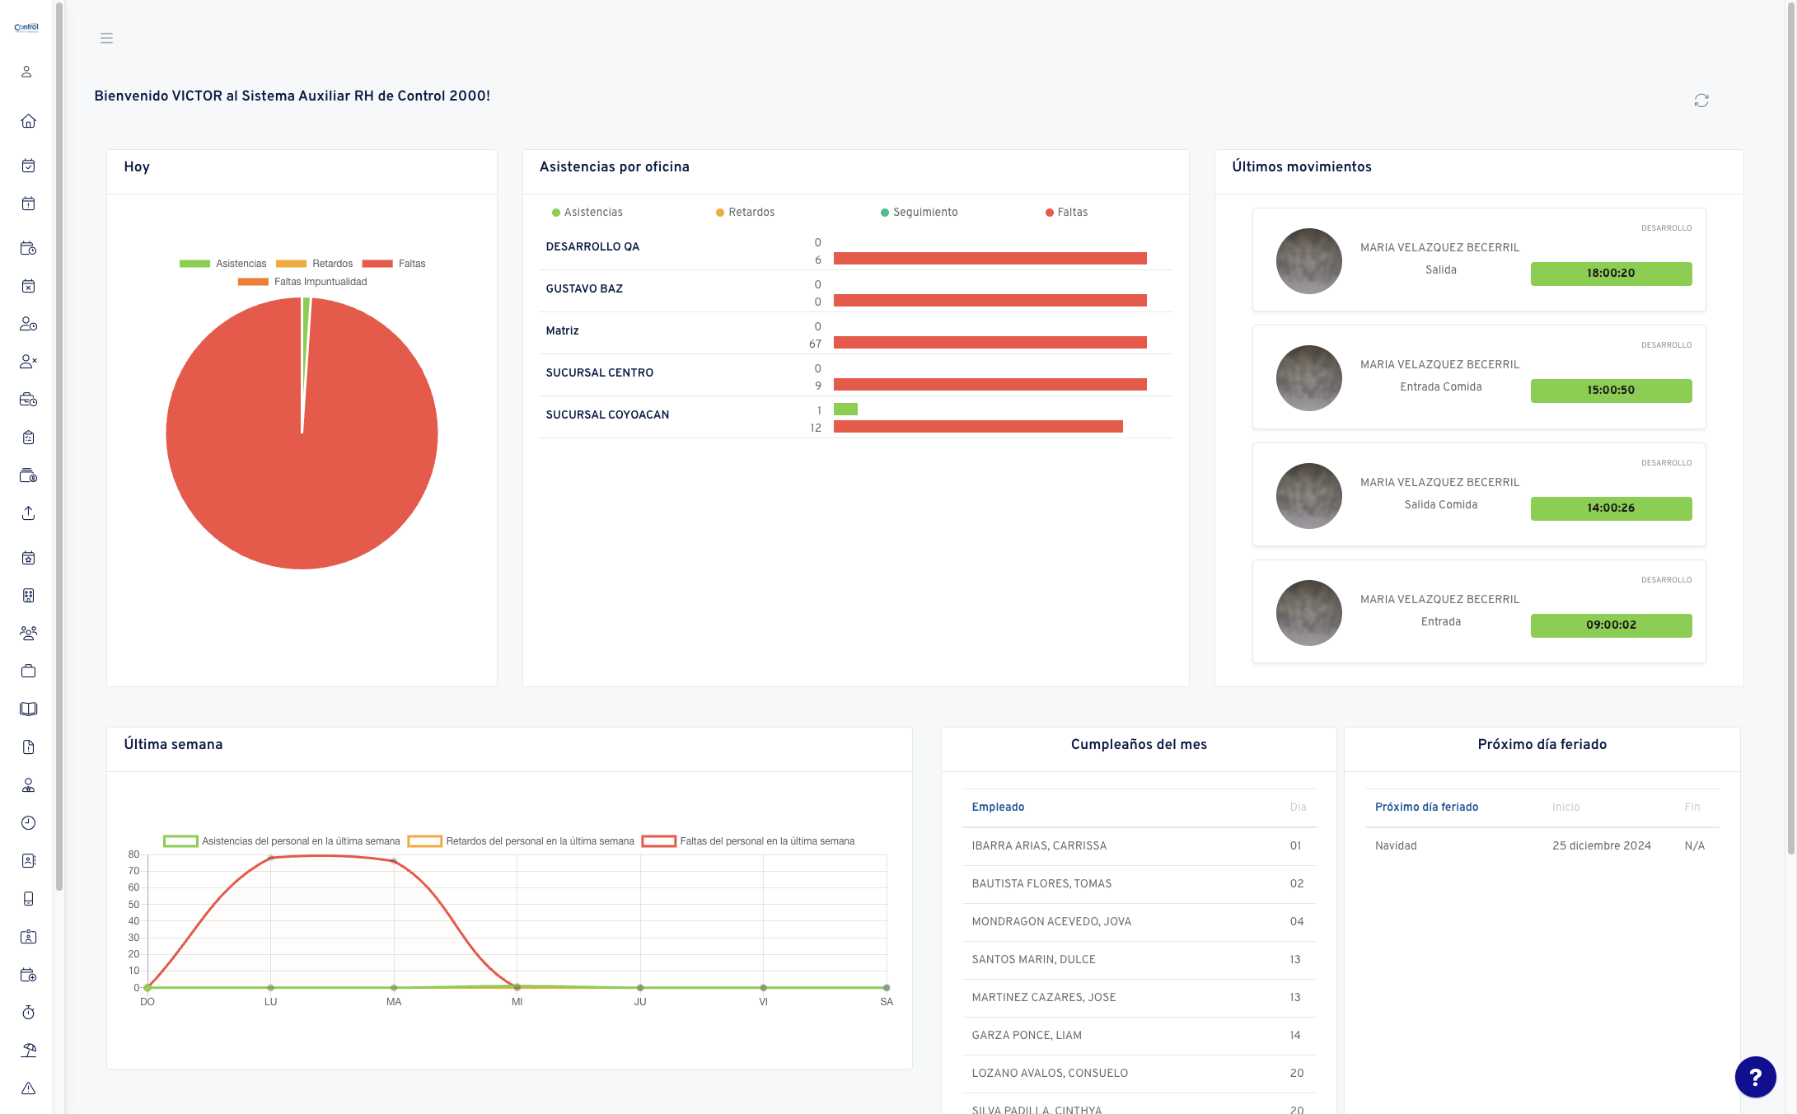
Task: Click green Asistencias bar for SUCURSAL COYOACAN
Action: pos(845,410)
